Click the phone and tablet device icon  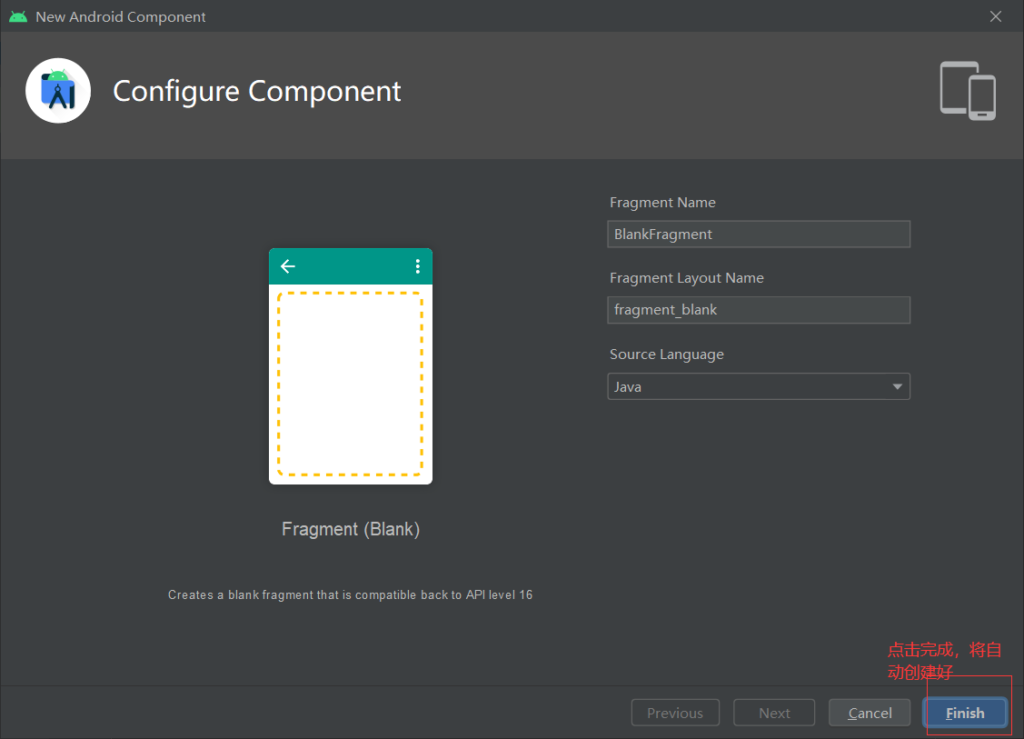[968, 91]
